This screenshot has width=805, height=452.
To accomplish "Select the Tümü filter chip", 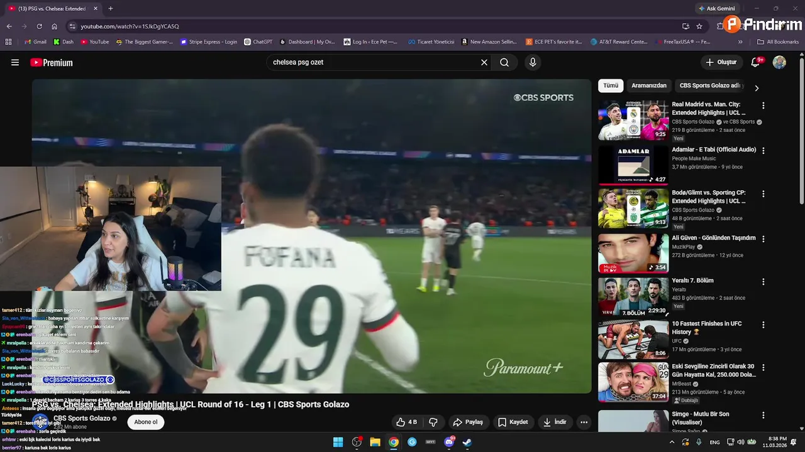I will coord(611,85).
